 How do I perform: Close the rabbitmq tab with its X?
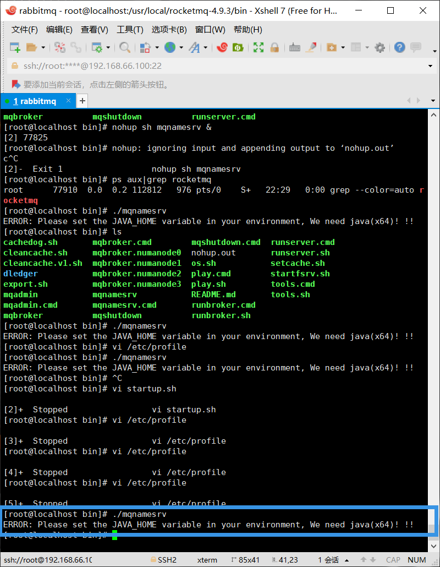pos(68,101)
